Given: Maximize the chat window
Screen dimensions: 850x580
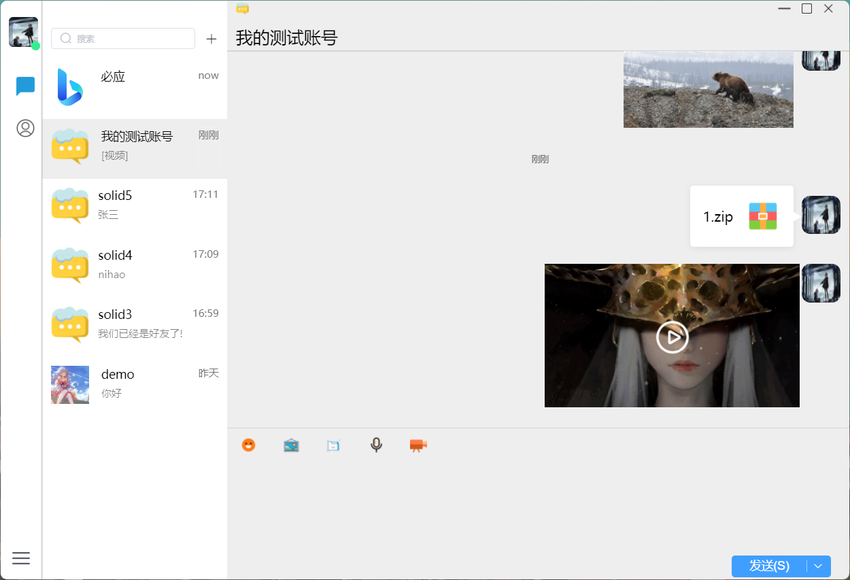Looking at the screenshot, I should (x=806, y=8).
